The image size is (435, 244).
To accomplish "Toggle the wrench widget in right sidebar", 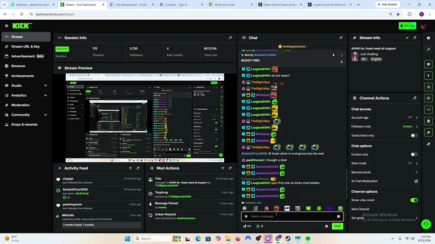I will [x=429, y=133].
